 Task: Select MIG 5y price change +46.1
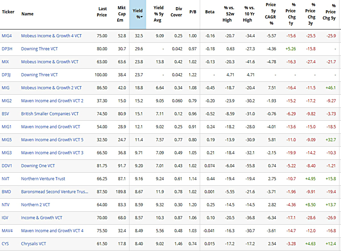(x=331, y=88)
